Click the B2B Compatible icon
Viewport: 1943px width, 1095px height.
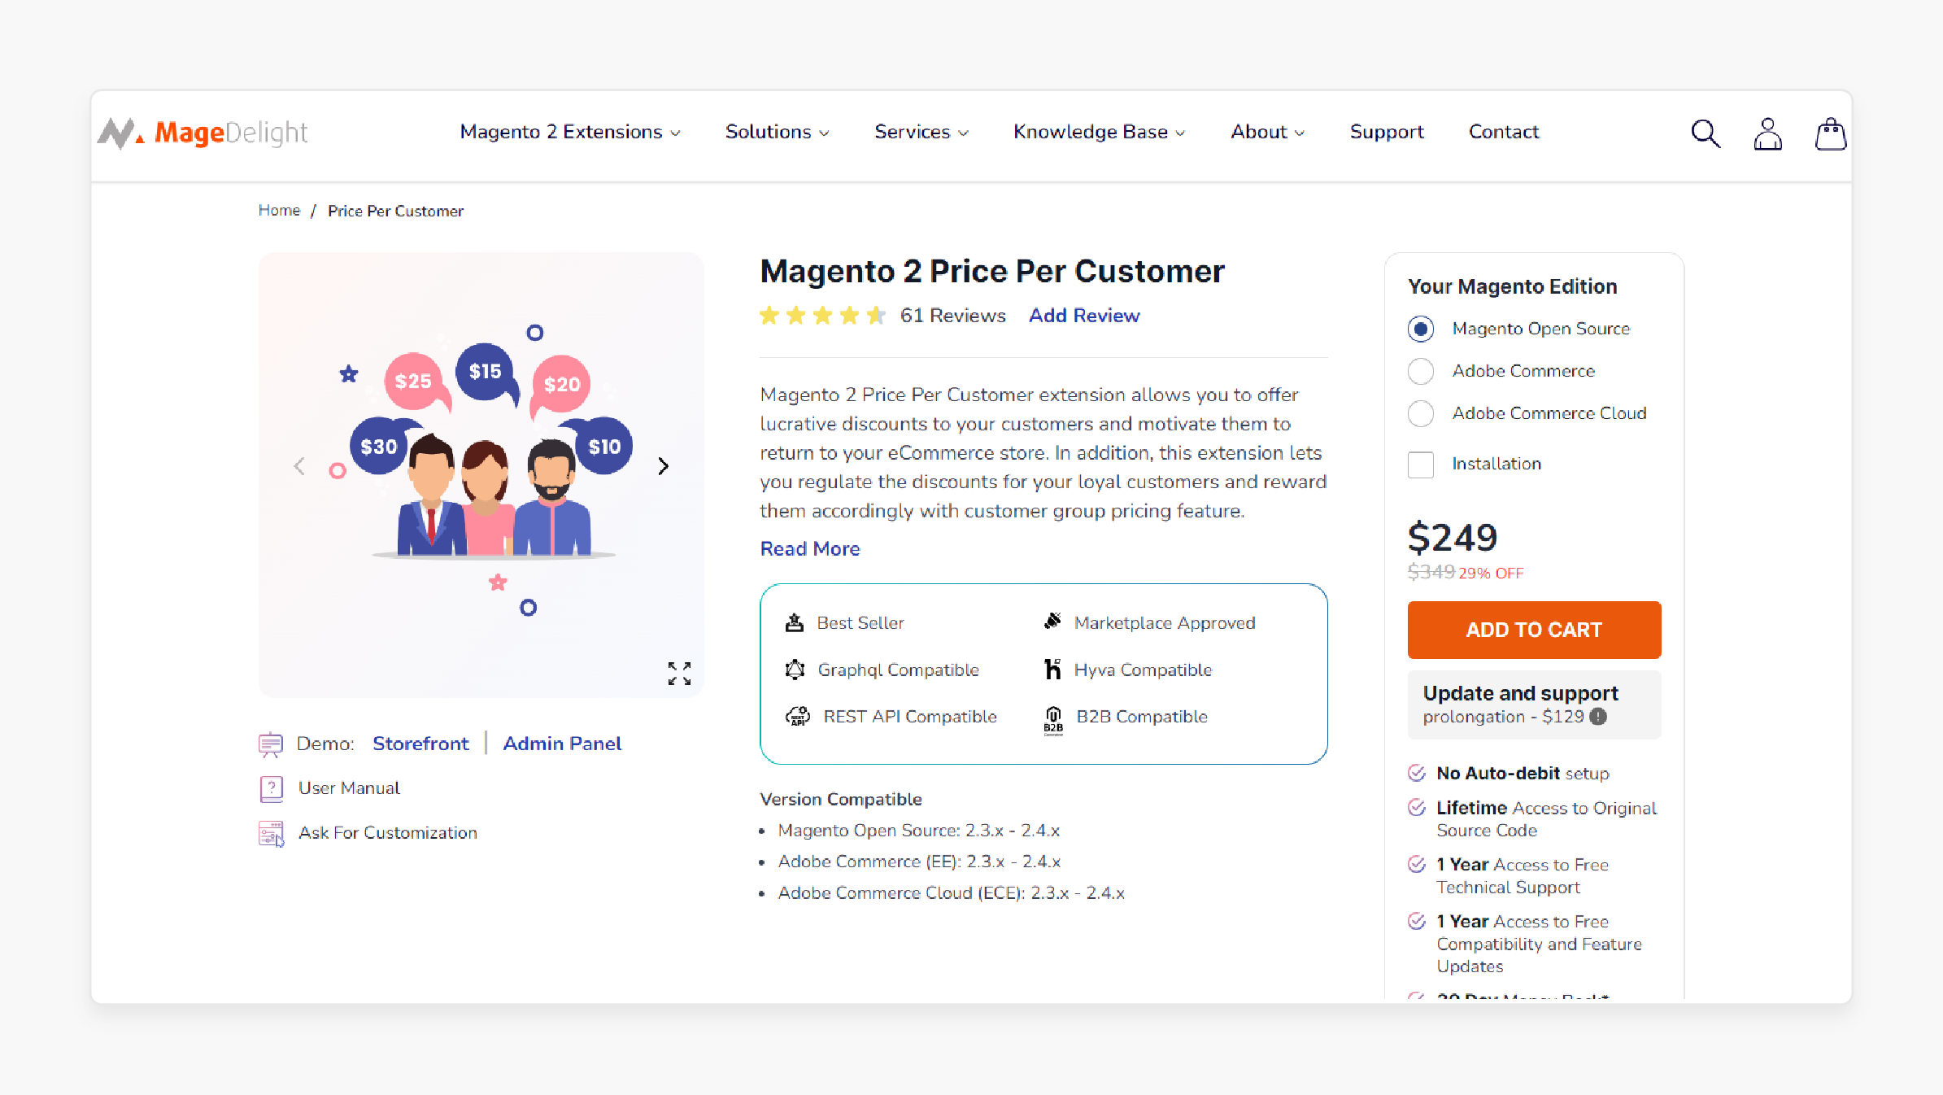[1053, 720]
